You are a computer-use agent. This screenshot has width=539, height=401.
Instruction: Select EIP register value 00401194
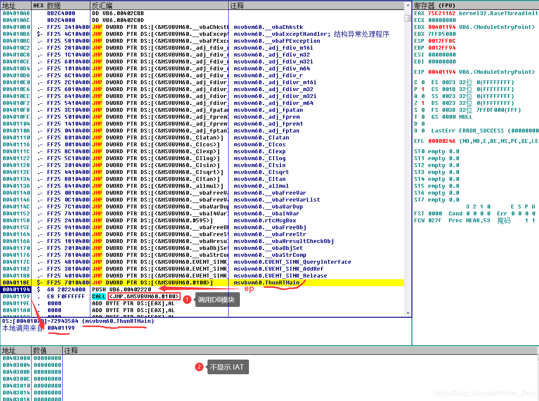(442, 72)
